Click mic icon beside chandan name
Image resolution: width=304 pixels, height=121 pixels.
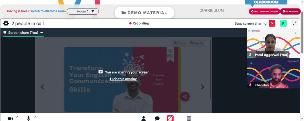click(250, 85)
